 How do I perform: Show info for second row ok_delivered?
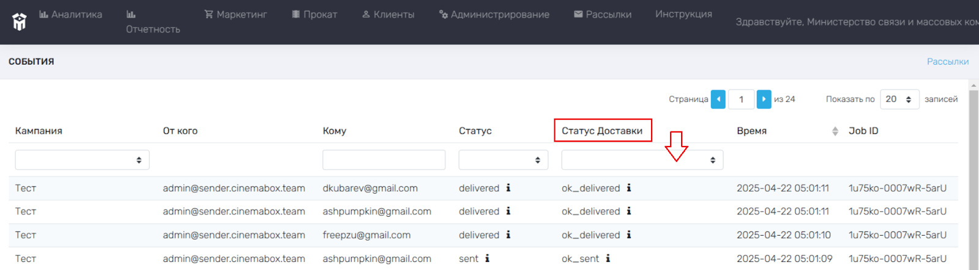629,211
